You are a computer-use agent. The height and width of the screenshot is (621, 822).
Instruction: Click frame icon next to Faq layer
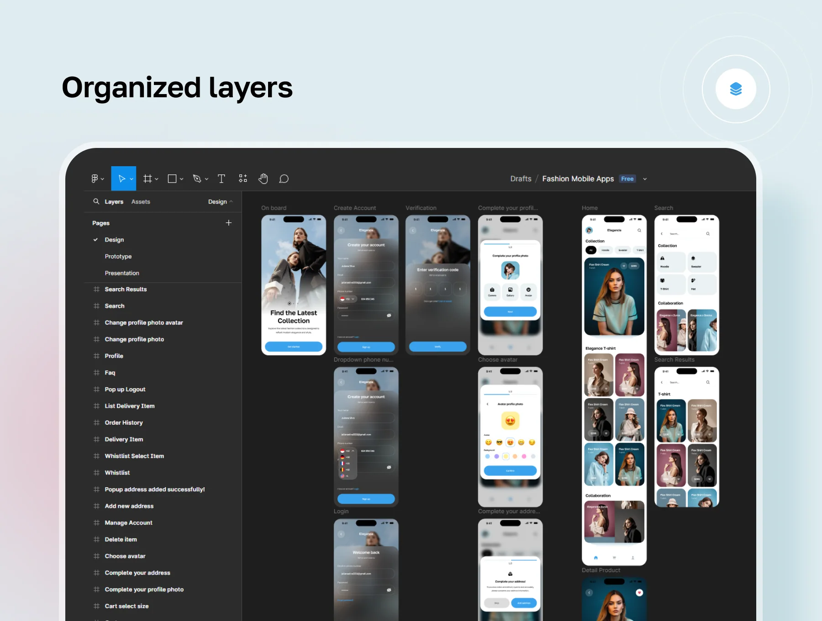[x=96, y=373]
